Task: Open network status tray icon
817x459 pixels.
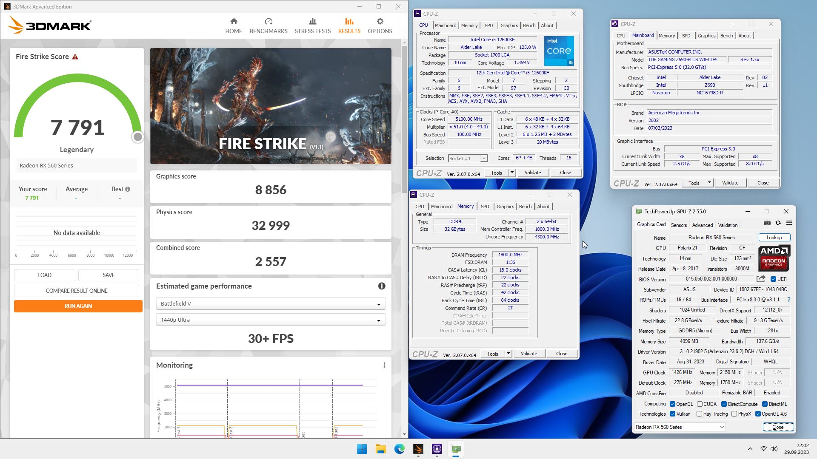Action: 763,449
